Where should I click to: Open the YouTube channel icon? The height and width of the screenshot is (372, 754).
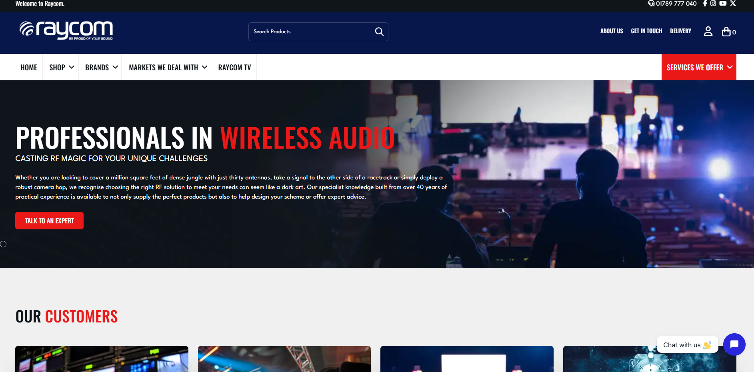[723, 4]
